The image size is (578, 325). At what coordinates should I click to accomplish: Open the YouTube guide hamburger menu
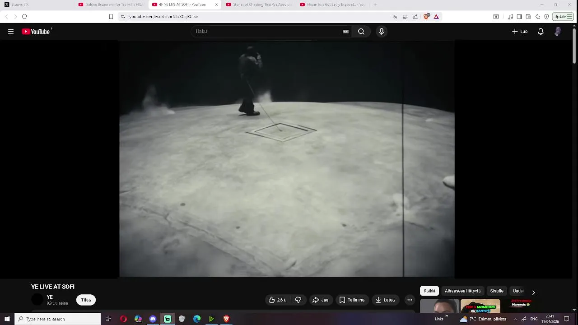(11, 32)
